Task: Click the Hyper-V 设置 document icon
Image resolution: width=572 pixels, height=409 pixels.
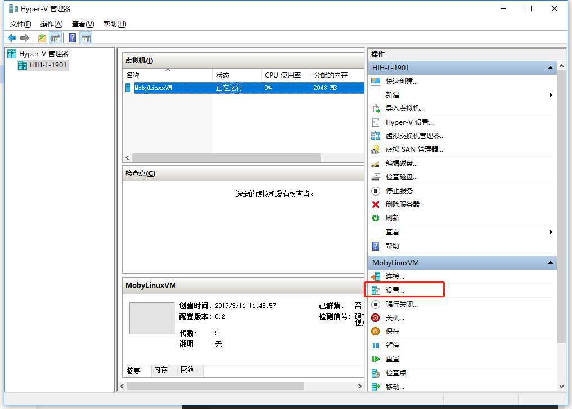Action: [376, 122]
